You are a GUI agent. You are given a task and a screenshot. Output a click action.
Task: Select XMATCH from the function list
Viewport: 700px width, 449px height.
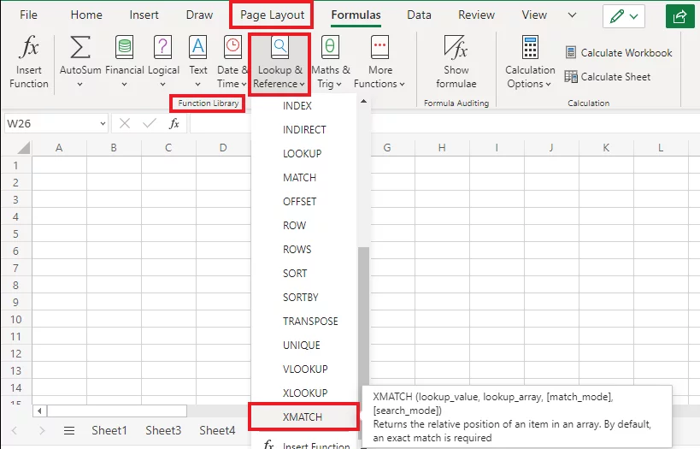(303, 417)
